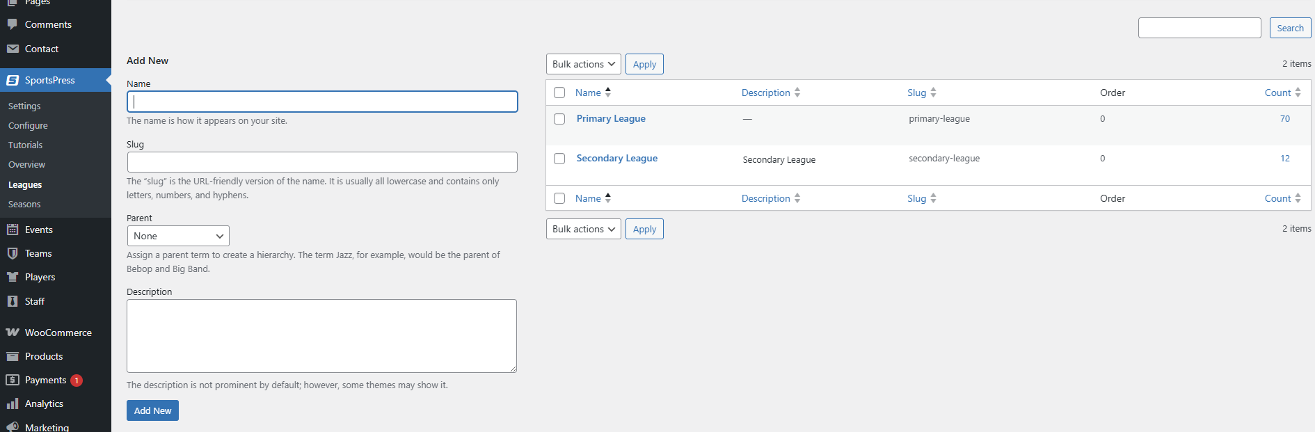
Task: Expand the Parent dropdown showing None
Action: click(x=178, y=236)
